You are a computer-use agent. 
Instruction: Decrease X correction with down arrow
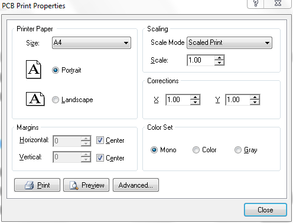tap(195, 102)
